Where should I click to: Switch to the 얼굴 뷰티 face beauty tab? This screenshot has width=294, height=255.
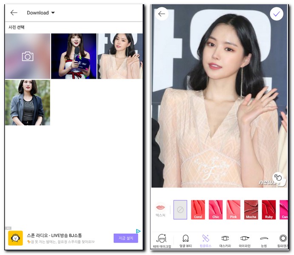click(186, 241)
